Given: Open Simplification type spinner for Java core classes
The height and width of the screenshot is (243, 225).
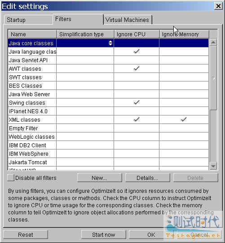Looking at the screenshot, I should pos(110,43).
